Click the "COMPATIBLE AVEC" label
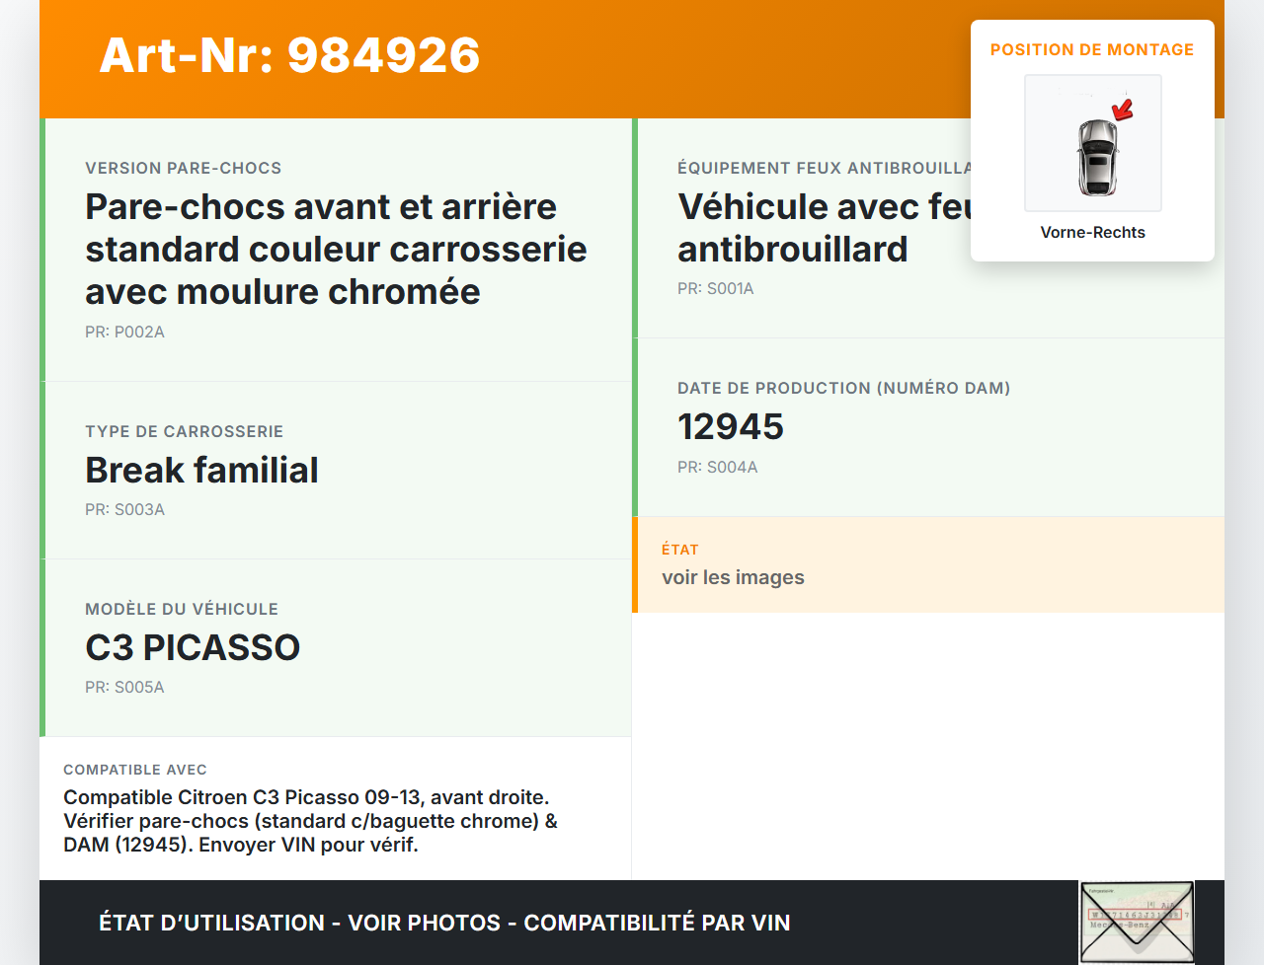Viewport: 1264px width, 965px height. [x=135, y=770]
